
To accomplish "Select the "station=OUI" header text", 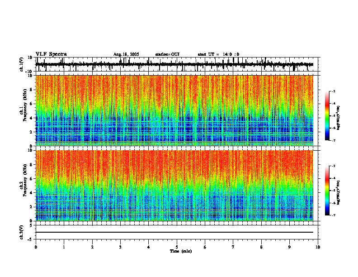I will (x=167, y=54).
